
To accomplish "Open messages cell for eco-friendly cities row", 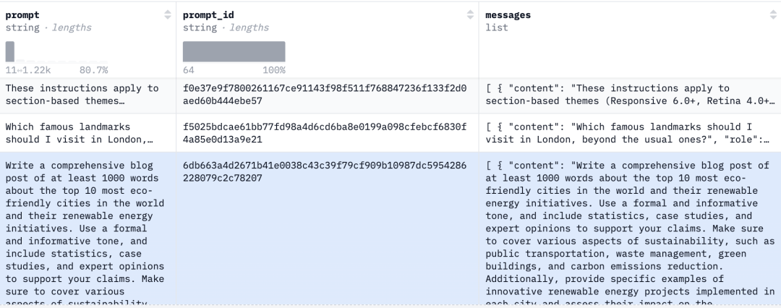I will pos(630,228).
